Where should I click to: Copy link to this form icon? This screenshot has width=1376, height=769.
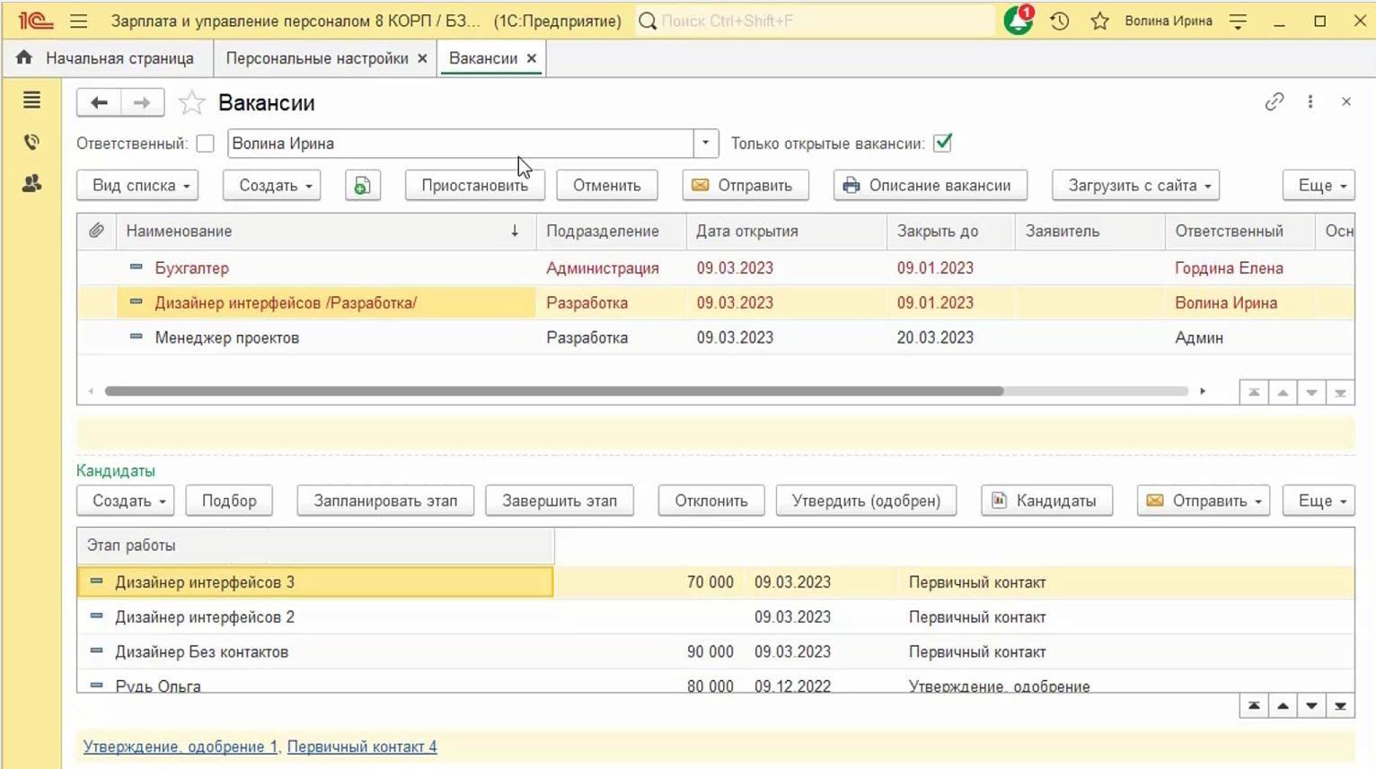pos(1274,101)
